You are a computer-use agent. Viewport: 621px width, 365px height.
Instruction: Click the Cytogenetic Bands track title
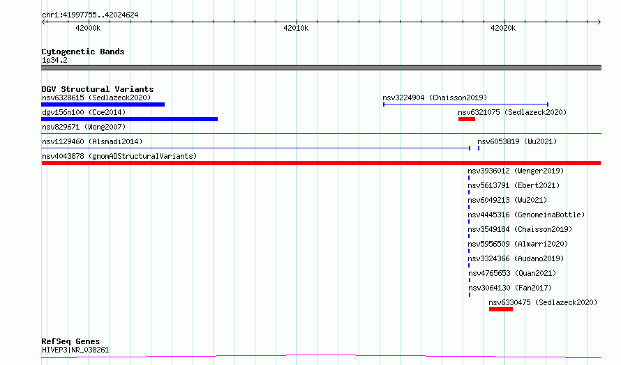pyautogui.click(x=83, y=52)
